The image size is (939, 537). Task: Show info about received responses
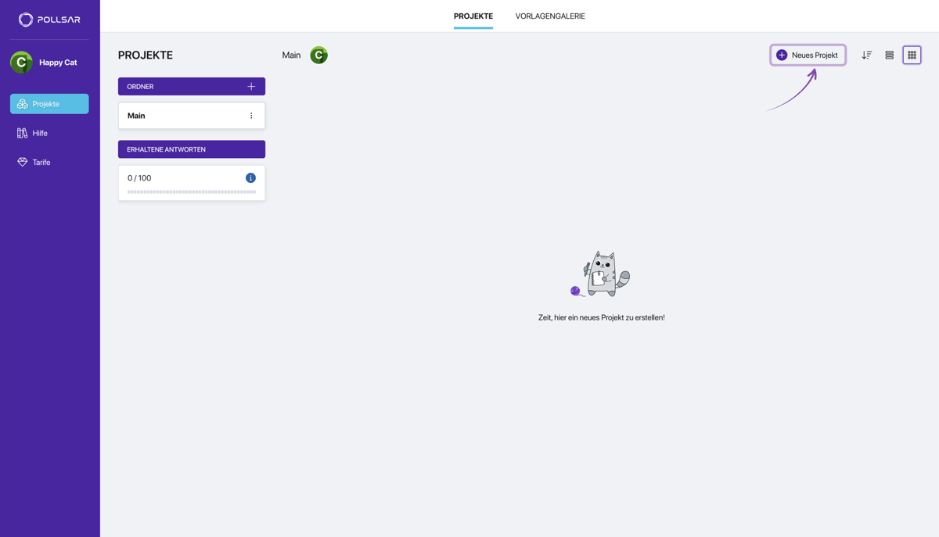click(250, 178)
